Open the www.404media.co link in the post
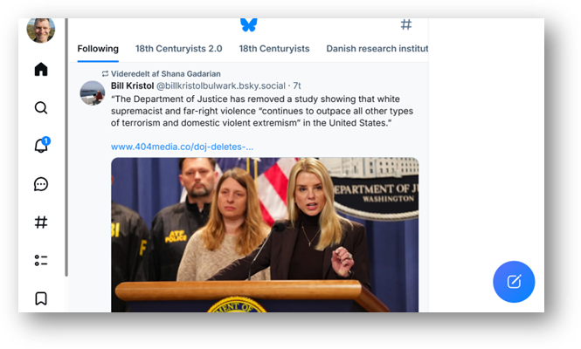Screen dimensions: 581x349 182,147
